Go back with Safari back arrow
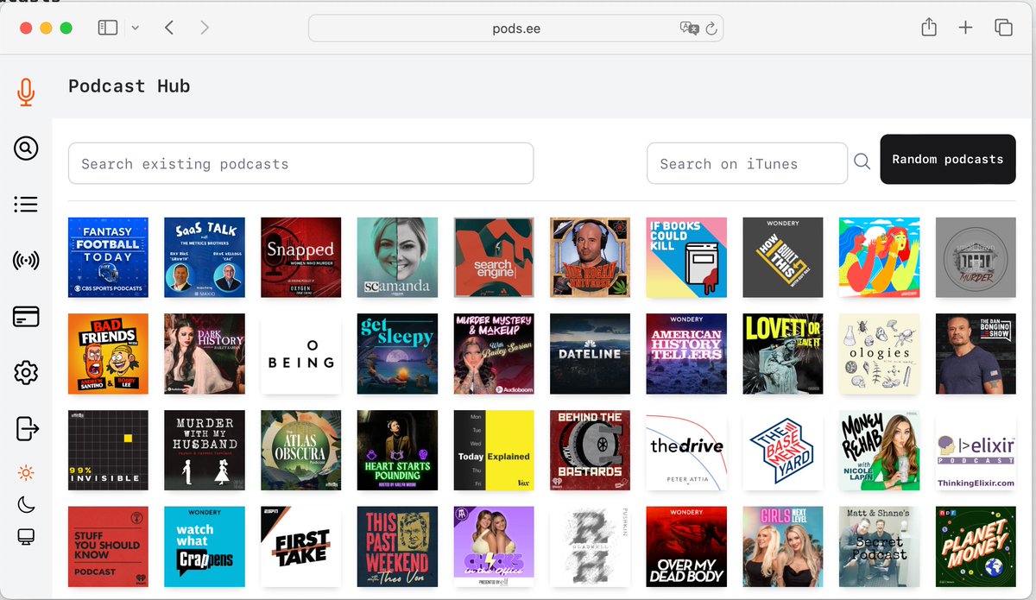 (169, 28)
